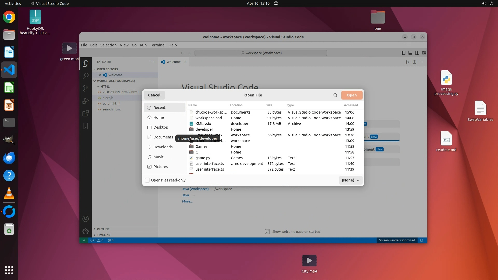Toggle the primary sidebar layout icon
Viewport: 498px width, 280px height.
(403, 53)
